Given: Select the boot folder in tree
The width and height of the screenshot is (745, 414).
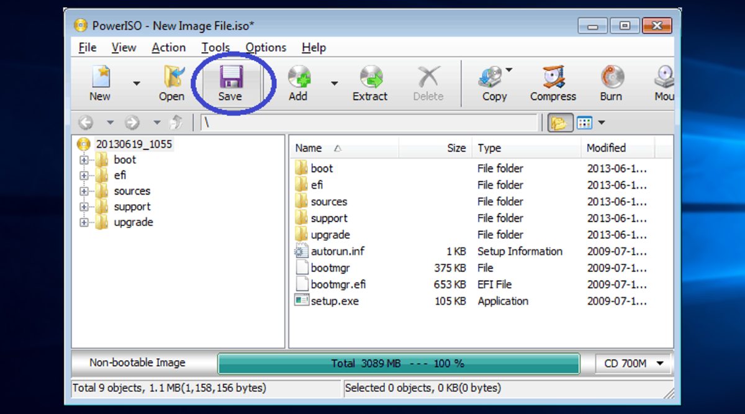Looking at the screenshot, I should (x=124, y=160).
